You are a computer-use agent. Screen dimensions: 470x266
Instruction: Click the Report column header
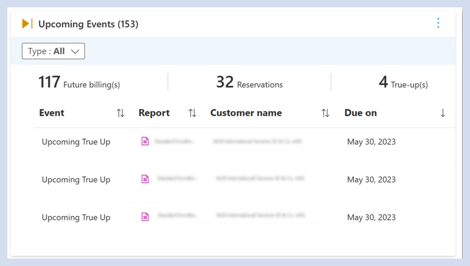154,113
